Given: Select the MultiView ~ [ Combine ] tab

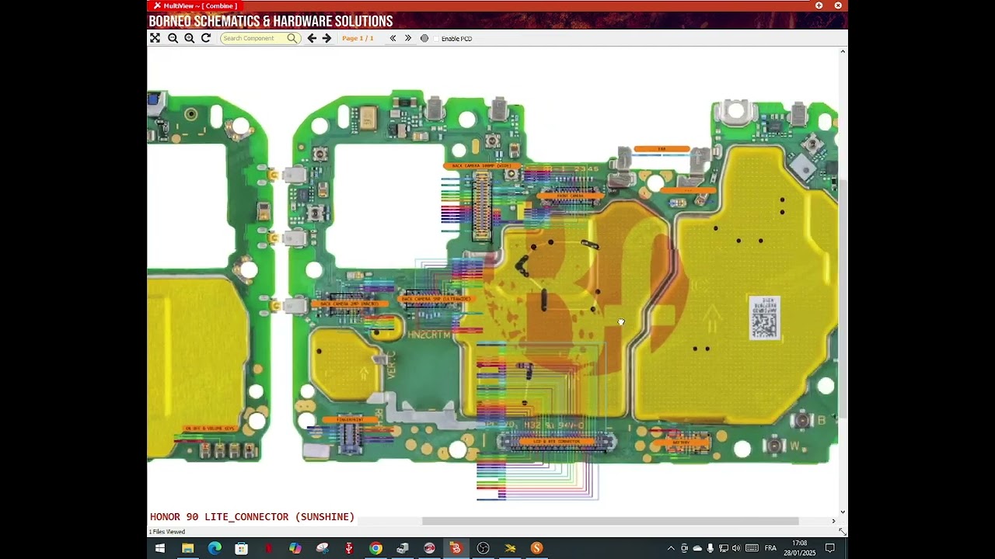Looking at the screenshot, I should click(x=195, y=5).
